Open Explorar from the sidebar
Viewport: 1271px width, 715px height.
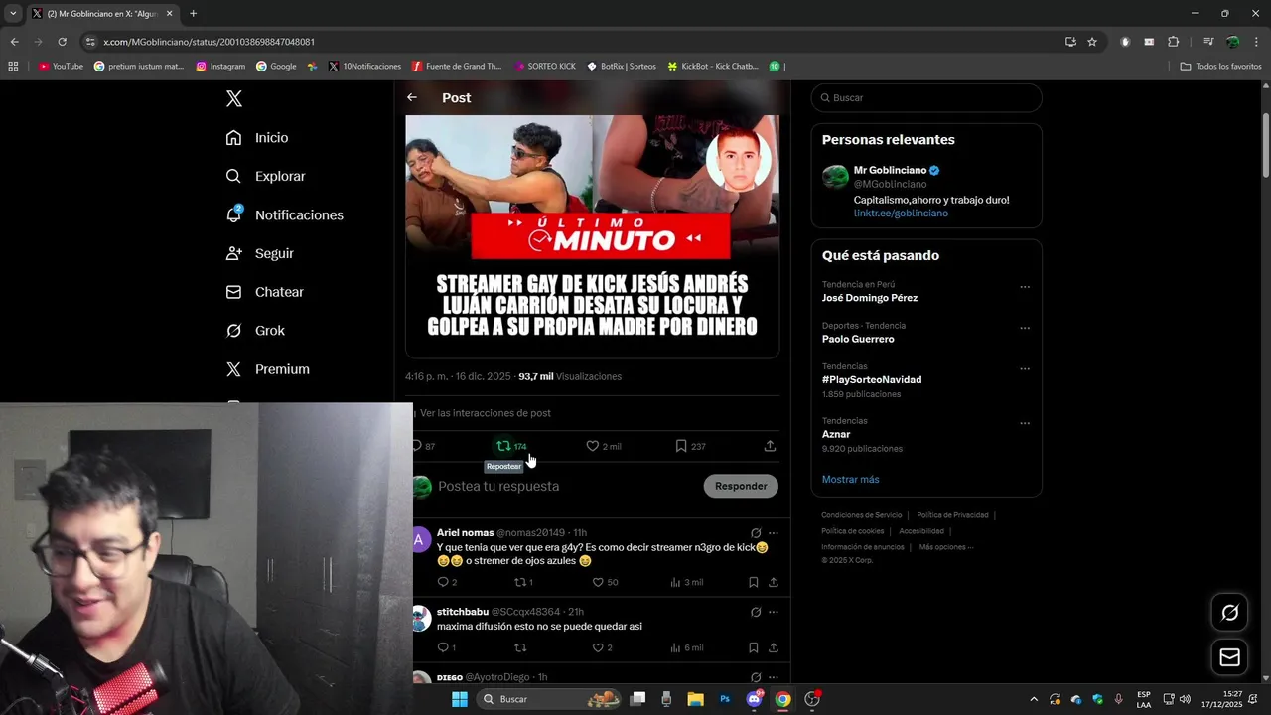pos(265,176)
